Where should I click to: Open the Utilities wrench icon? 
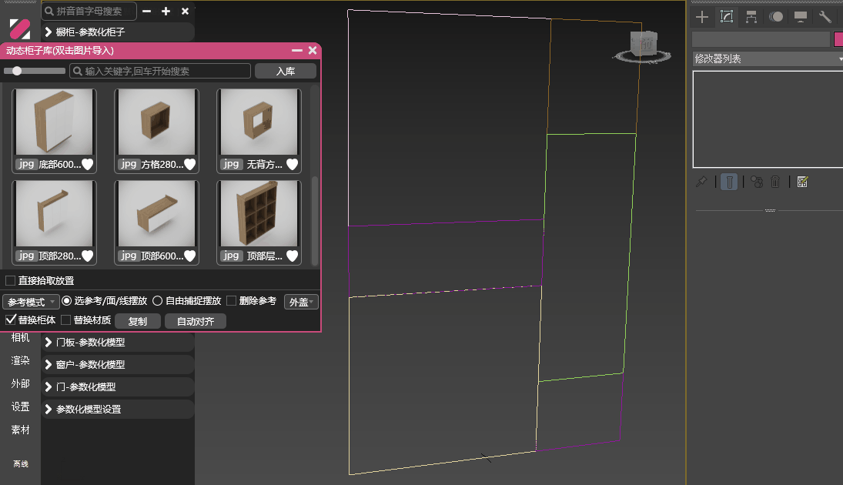tap(825, 17)
